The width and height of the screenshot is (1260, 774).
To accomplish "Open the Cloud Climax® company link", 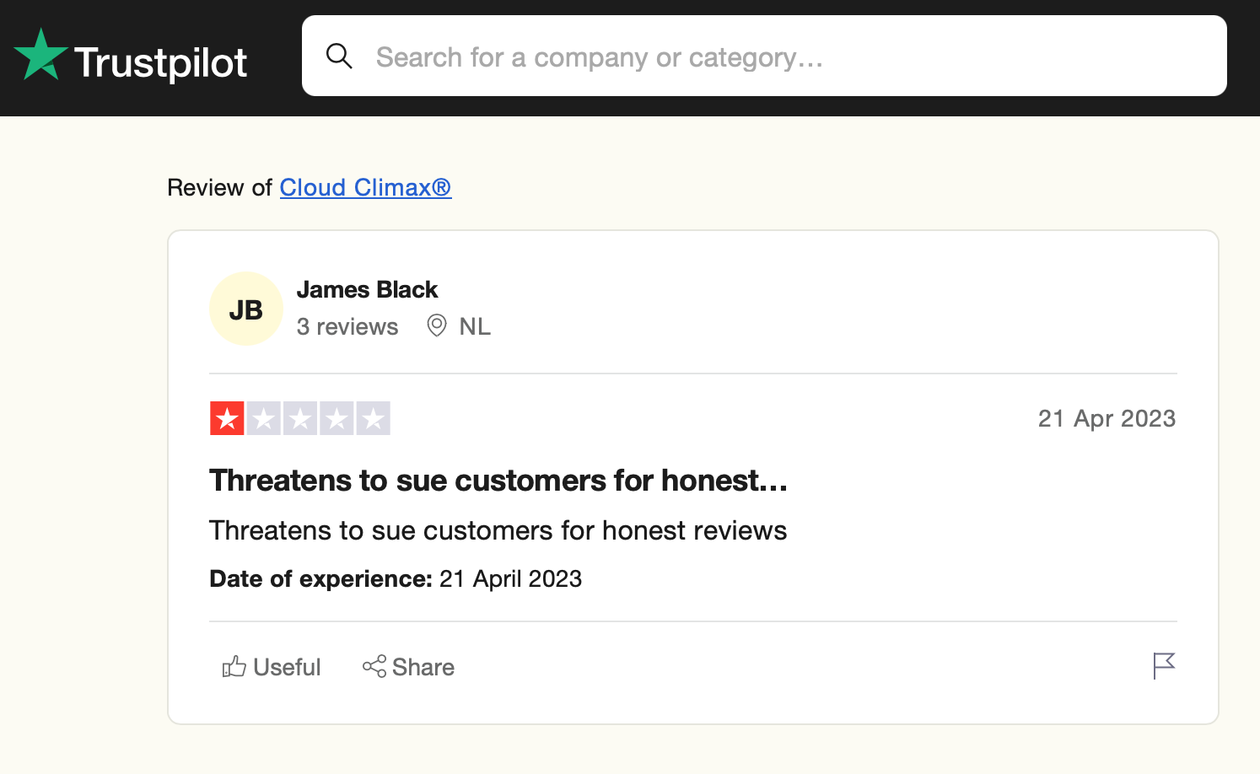I will 365,187.
